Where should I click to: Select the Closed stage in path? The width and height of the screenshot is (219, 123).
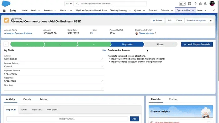pyautogui.click(x=160, y=44)
